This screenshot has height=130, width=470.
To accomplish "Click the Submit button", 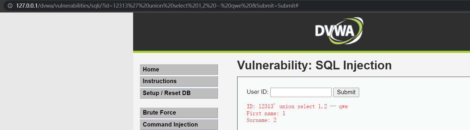I will point(346,92).
